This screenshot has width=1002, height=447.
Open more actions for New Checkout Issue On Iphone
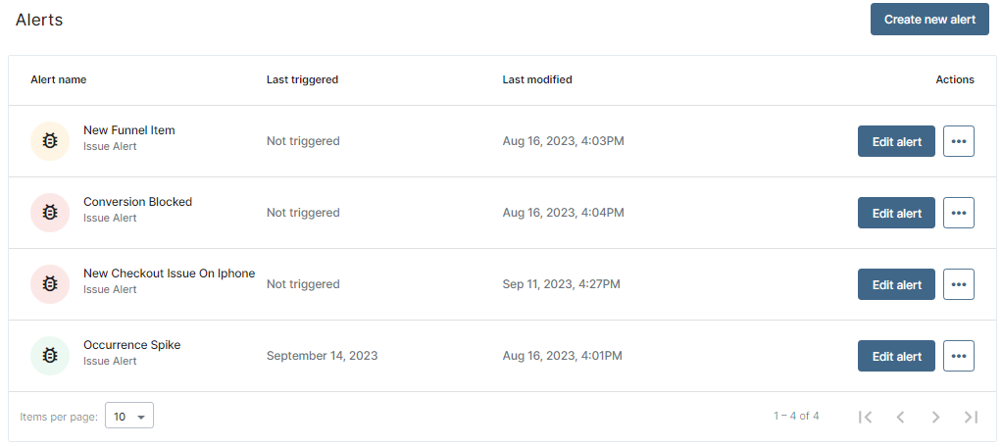coord(959,284)
